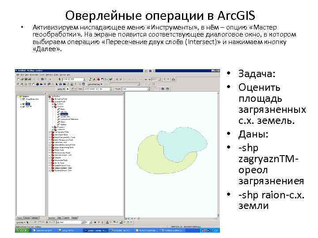
Task: Click the Sketch pencil tool in Editor toolbar
Action: [72, 89]
